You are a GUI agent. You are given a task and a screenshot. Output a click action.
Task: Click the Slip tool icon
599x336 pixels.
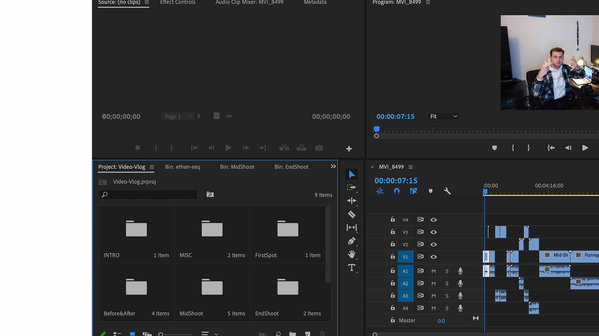[352, 227]
